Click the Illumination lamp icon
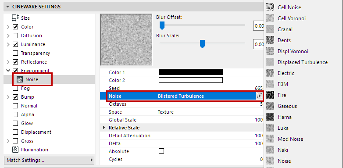Viewport: 343px width, 168px height. point(15,150)
